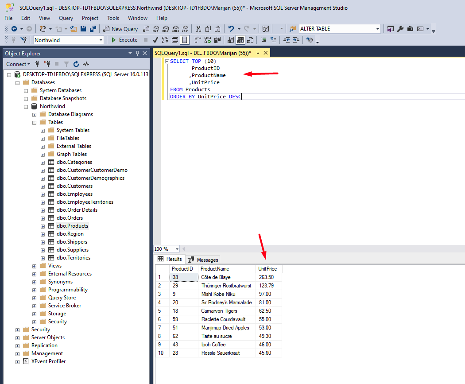Run the query with Execute
Screen dimensions: 465x384
tap(124, 40)
